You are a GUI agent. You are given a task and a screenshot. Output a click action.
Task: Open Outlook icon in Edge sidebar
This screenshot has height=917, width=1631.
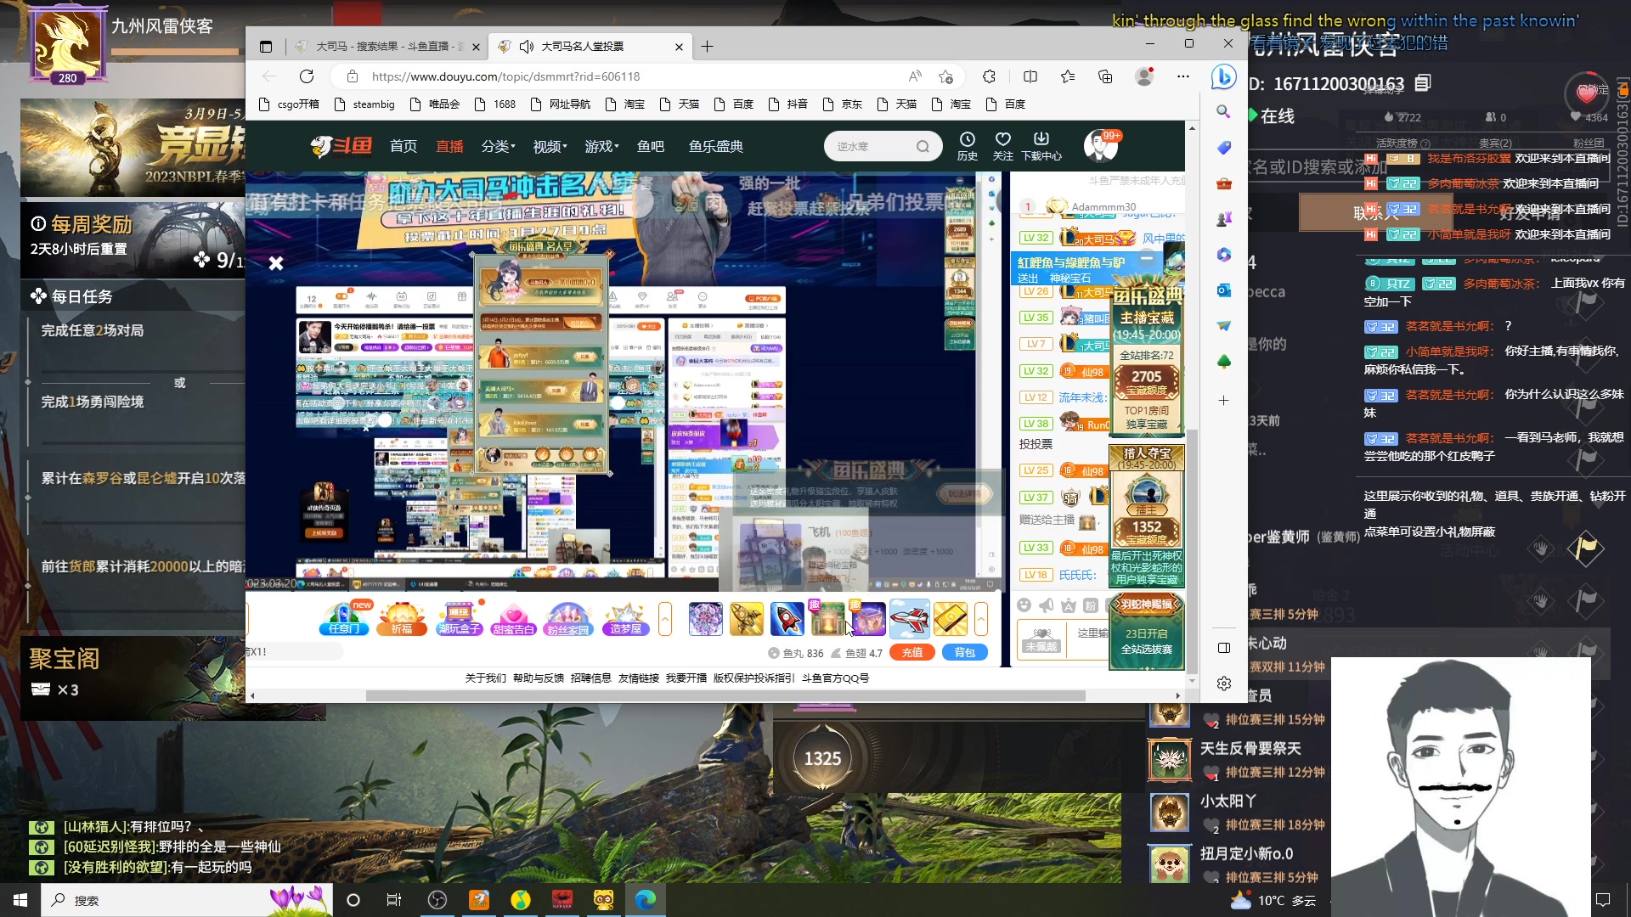(x=1223, y=290)
